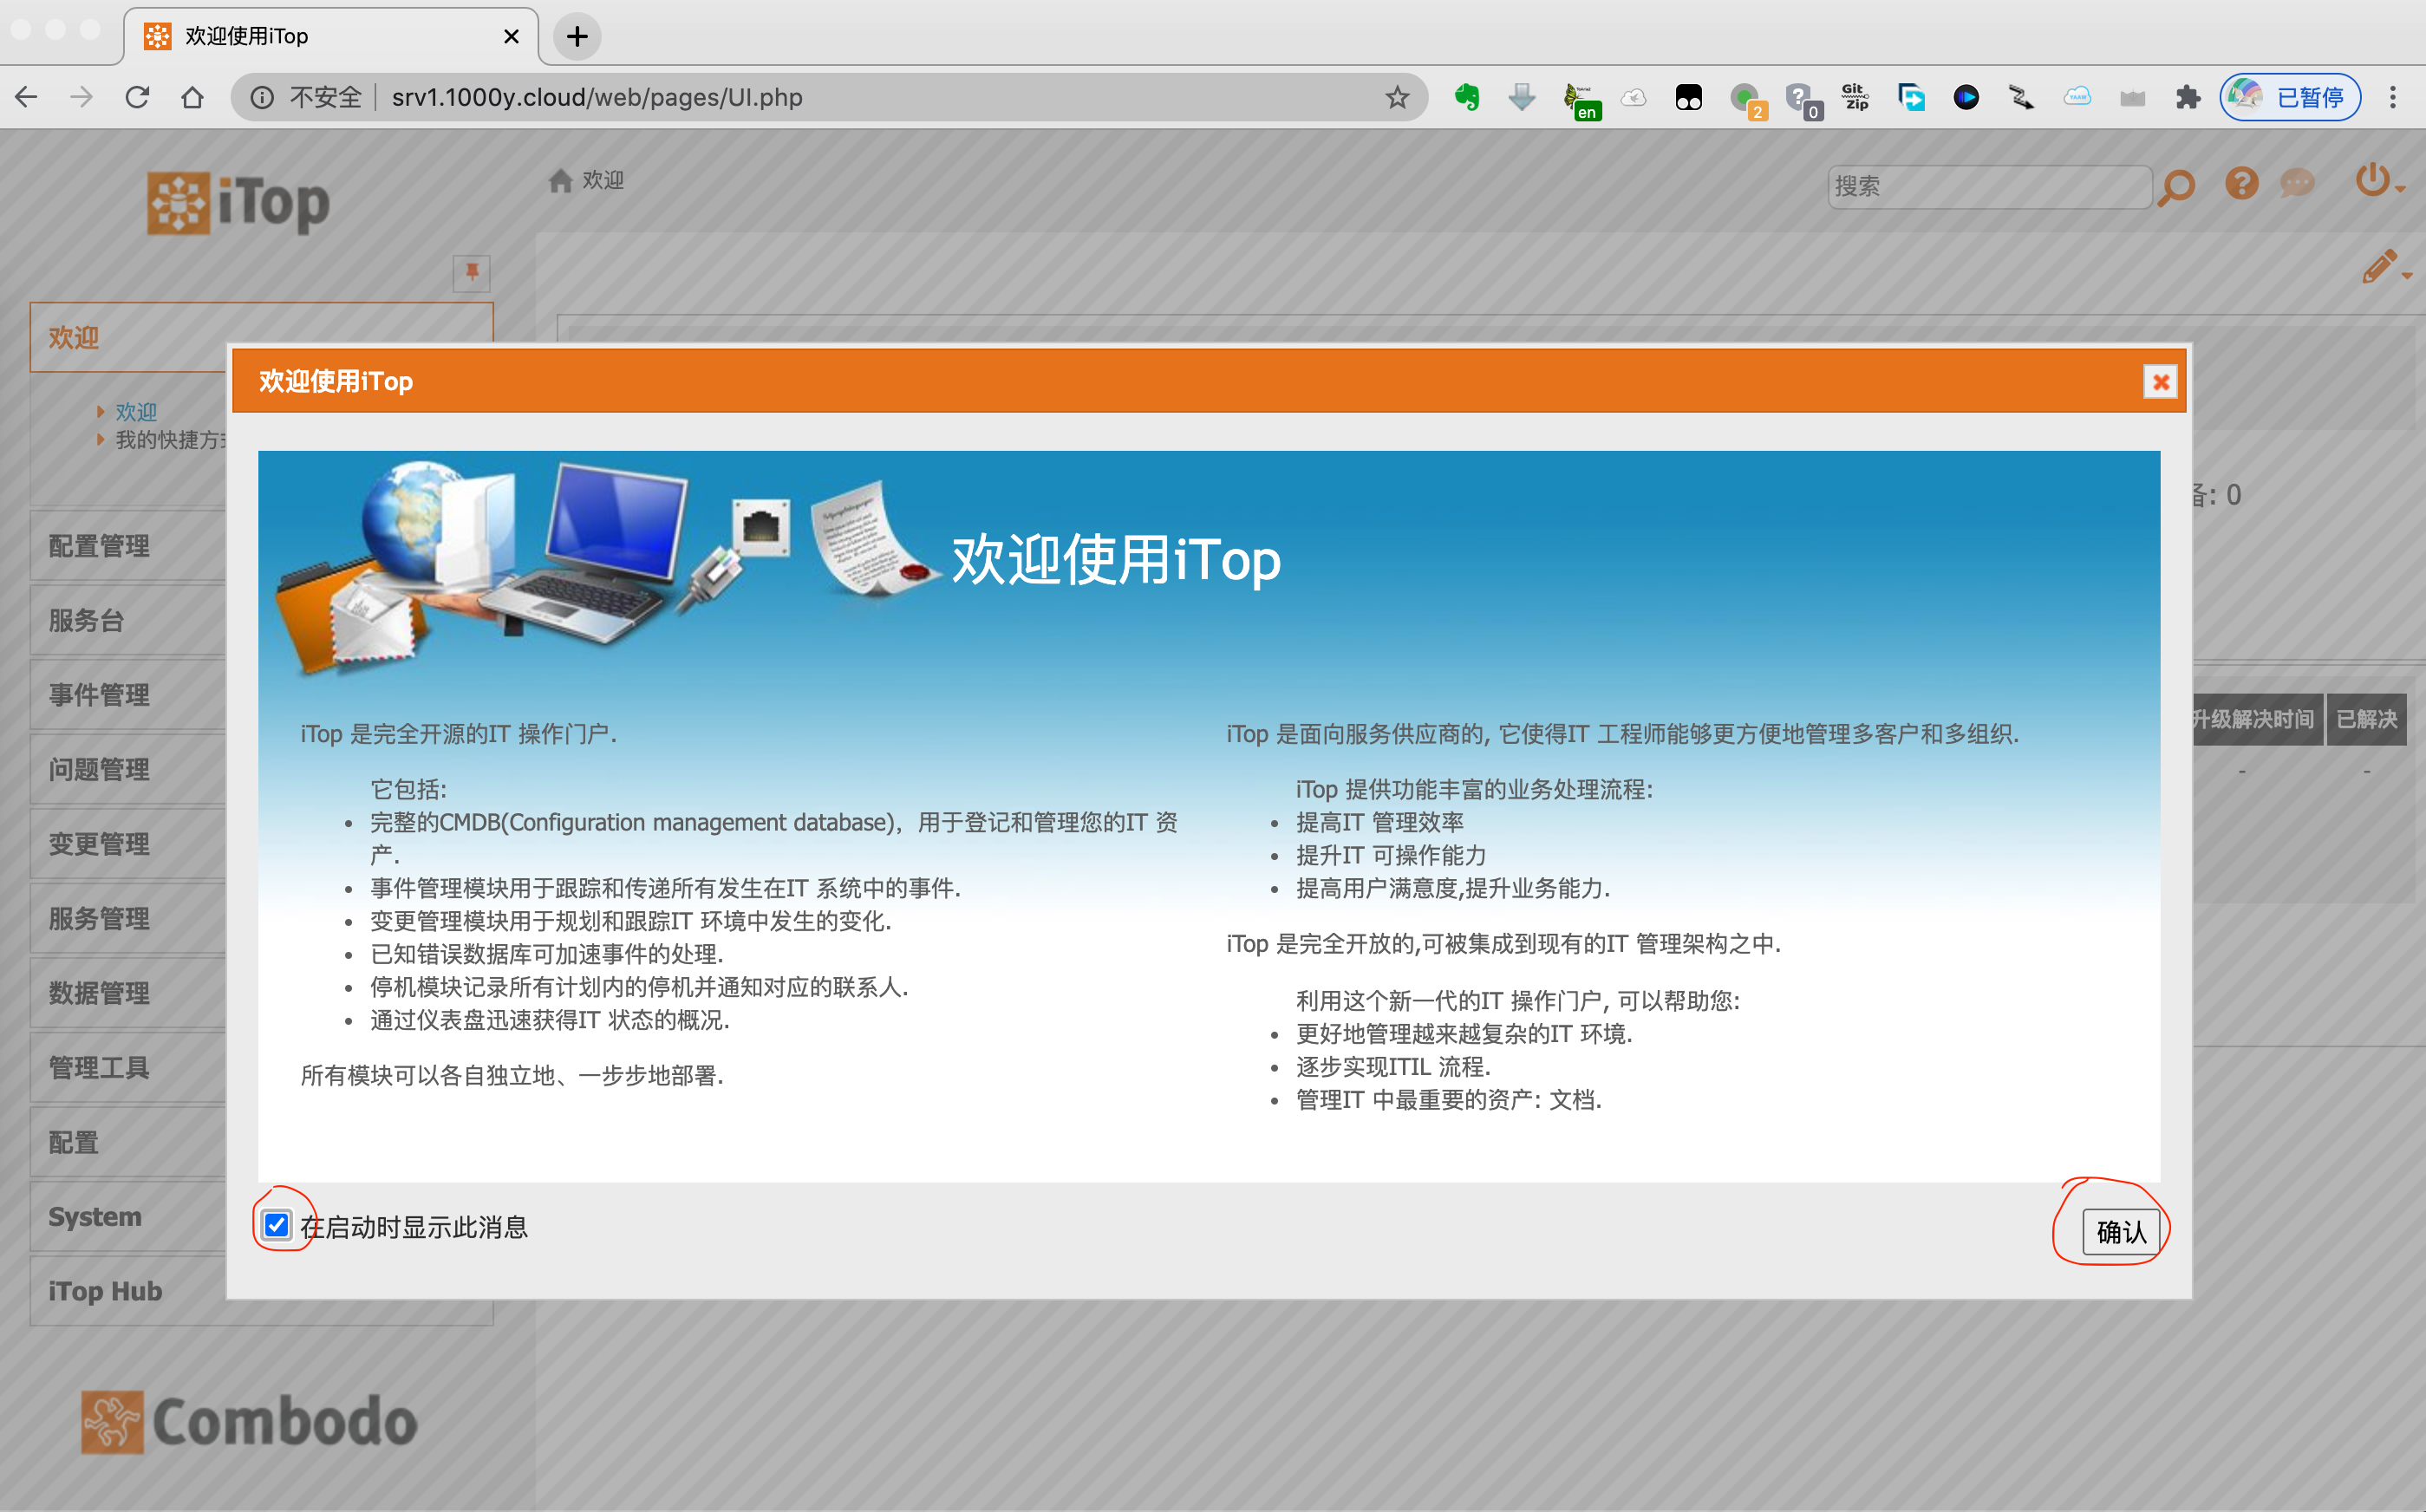
Task: Click the blue copy-window extension icon
Action: tap(1911, 97)
